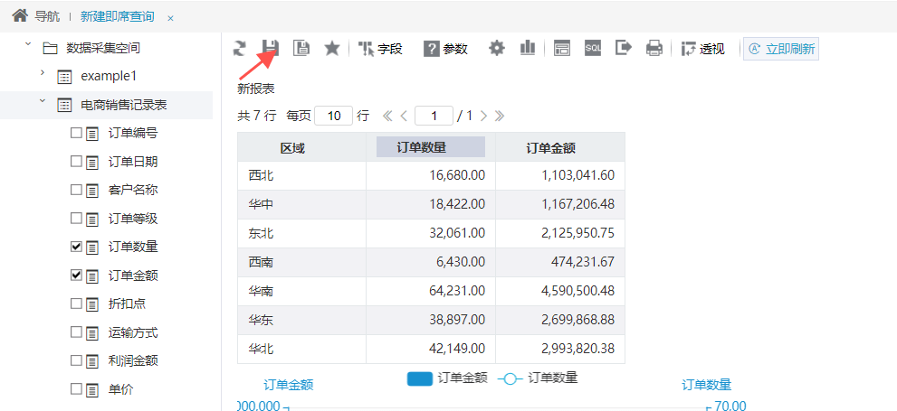The height and width of the screenshot is (411, 897).
Task: Uncheck the 订单数量 field checkbox
Action: 76,247
